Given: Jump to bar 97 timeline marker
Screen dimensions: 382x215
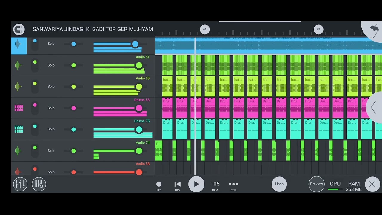Looking at the screenshot, I should coord(318,29).
